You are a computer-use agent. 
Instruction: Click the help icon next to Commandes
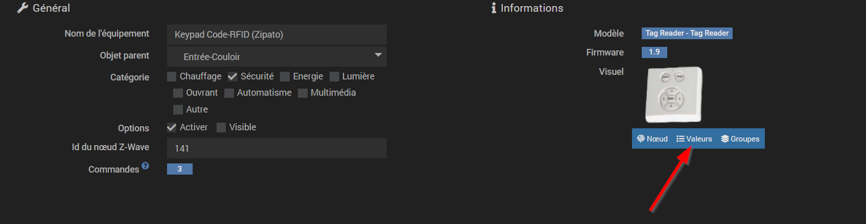coord(145,166)
